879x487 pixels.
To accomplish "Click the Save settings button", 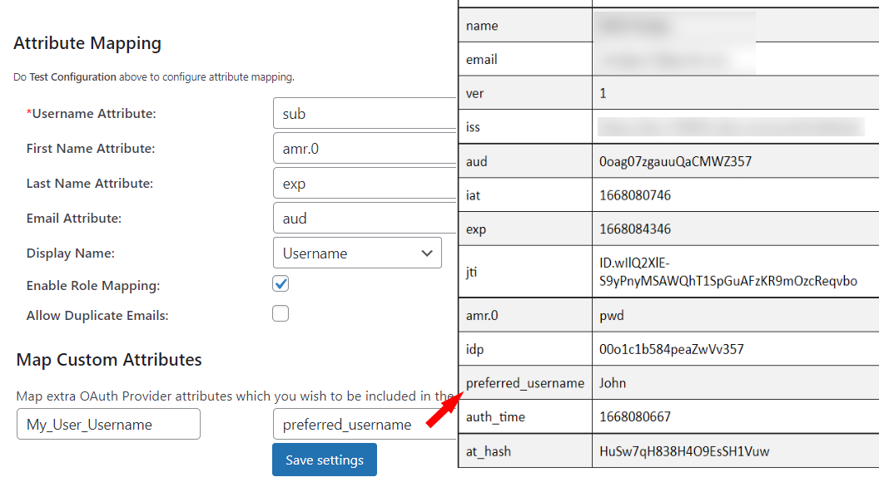I will click(x=325, y=460).
